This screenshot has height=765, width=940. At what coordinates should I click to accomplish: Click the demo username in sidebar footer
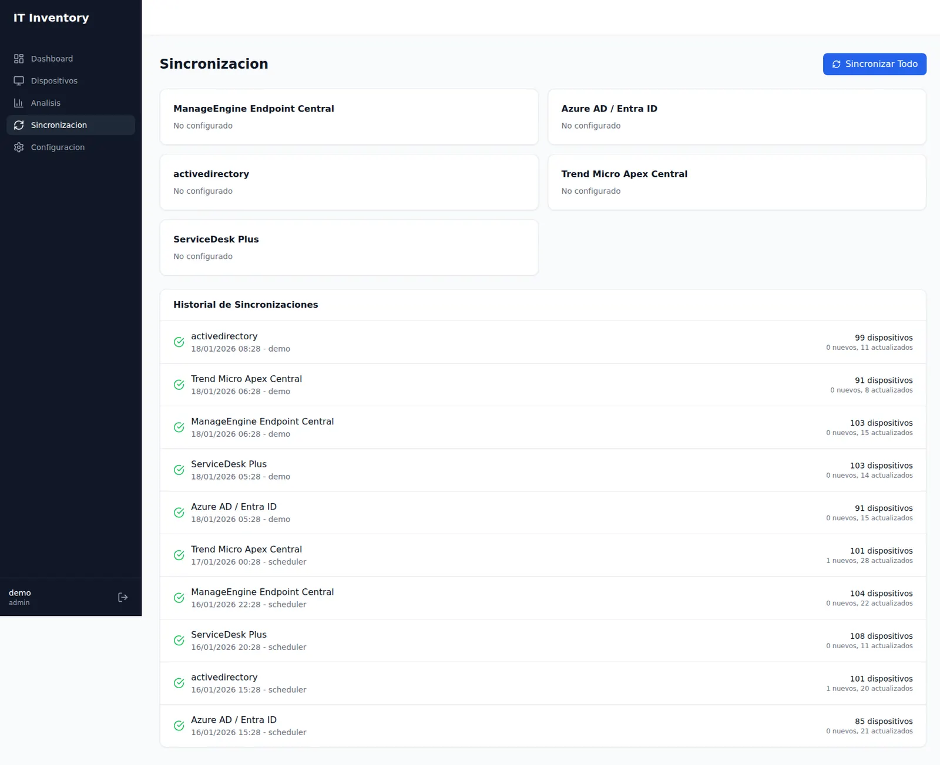20,593
